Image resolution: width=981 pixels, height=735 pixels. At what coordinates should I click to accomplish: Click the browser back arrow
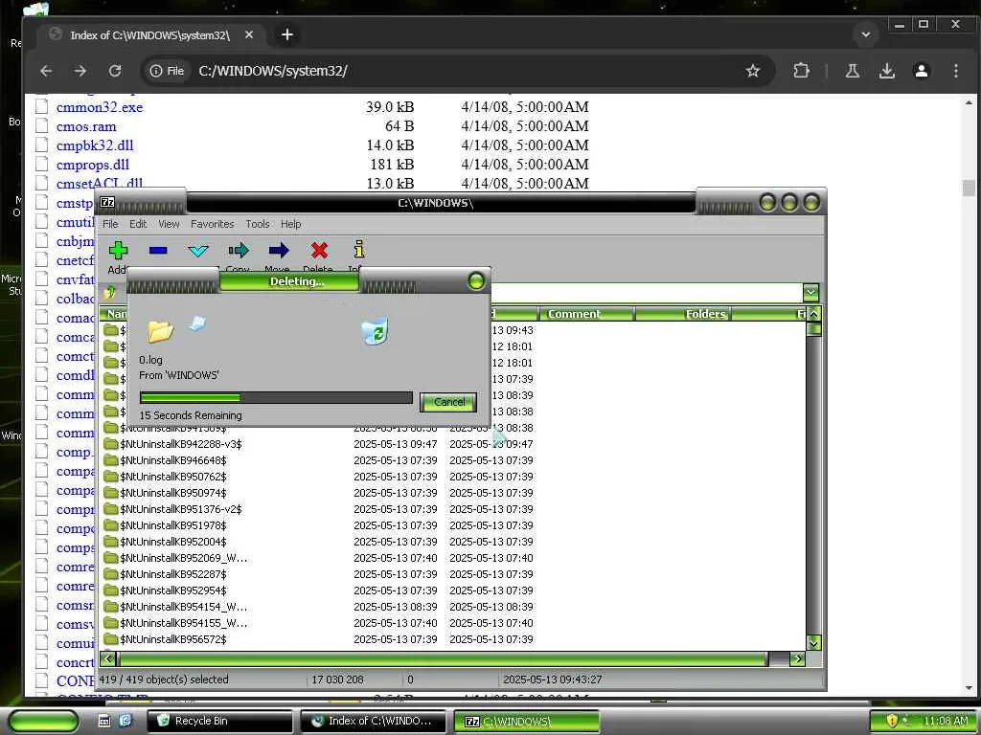(46, 71)
